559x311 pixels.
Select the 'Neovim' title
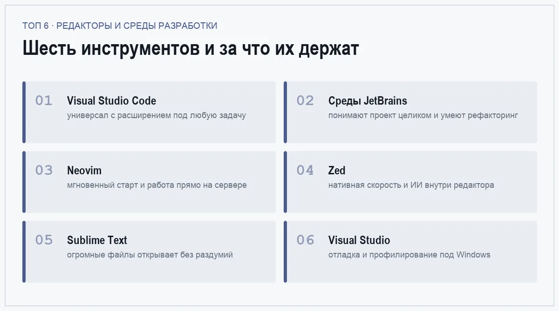(84, 171)
